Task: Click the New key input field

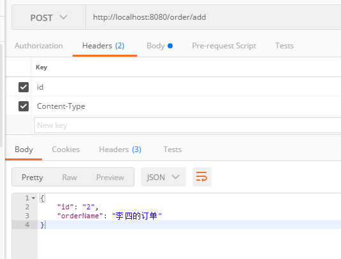Action: click(x=187, y=125)
